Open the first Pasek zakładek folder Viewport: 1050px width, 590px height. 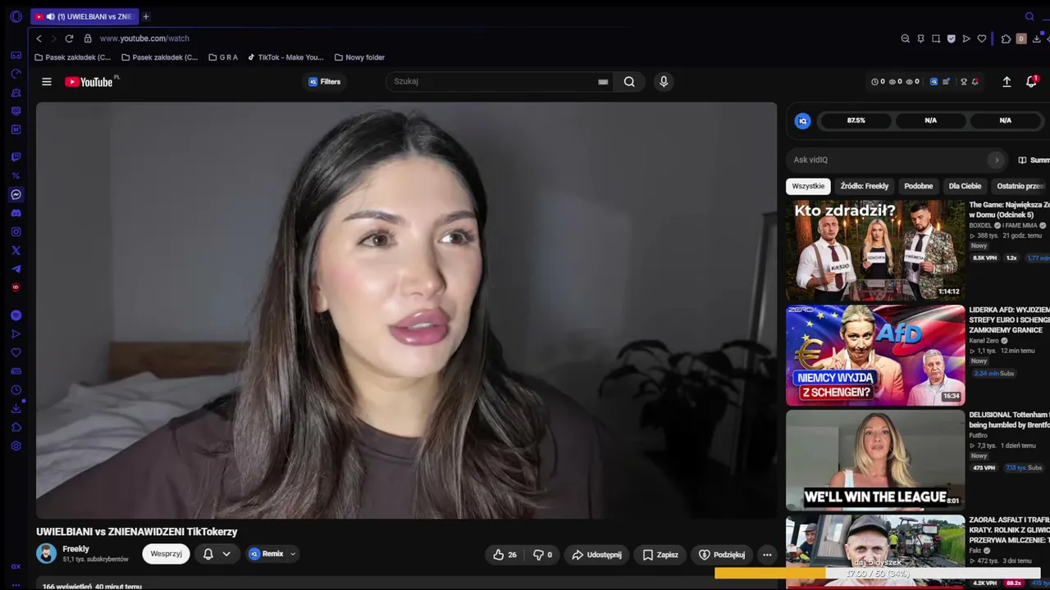tap(73, 57)
